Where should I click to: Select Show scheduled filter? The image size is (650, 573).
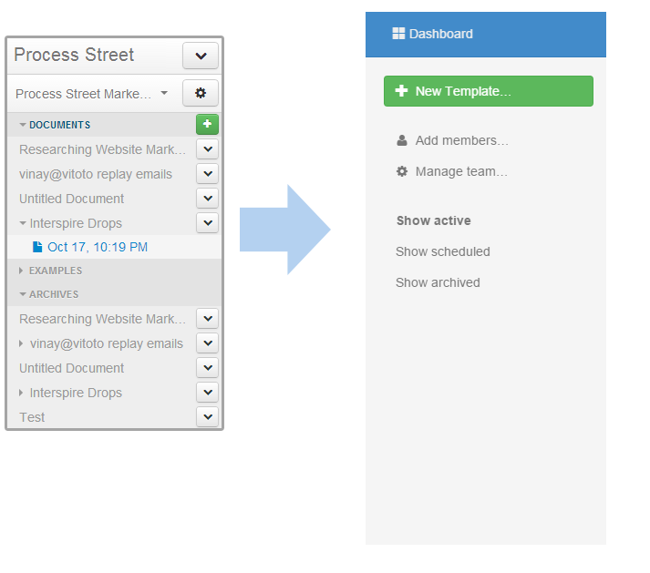443,251
